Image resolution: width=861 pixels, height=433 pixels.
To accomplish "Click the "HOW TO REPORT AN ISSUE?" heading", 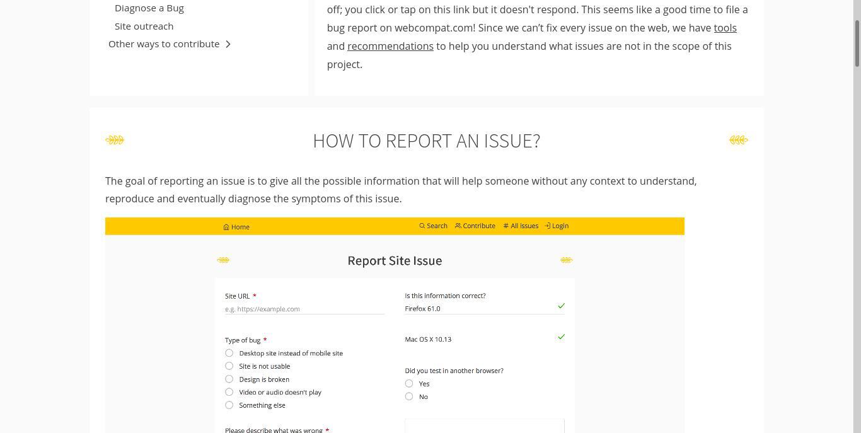I will [427, 141].
